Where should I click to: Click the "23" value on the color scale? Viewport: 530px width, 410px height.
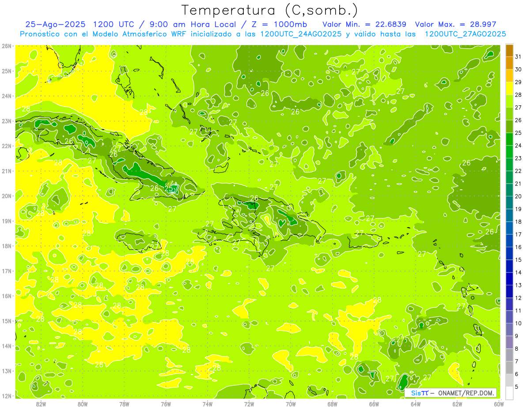click(519, 158)
